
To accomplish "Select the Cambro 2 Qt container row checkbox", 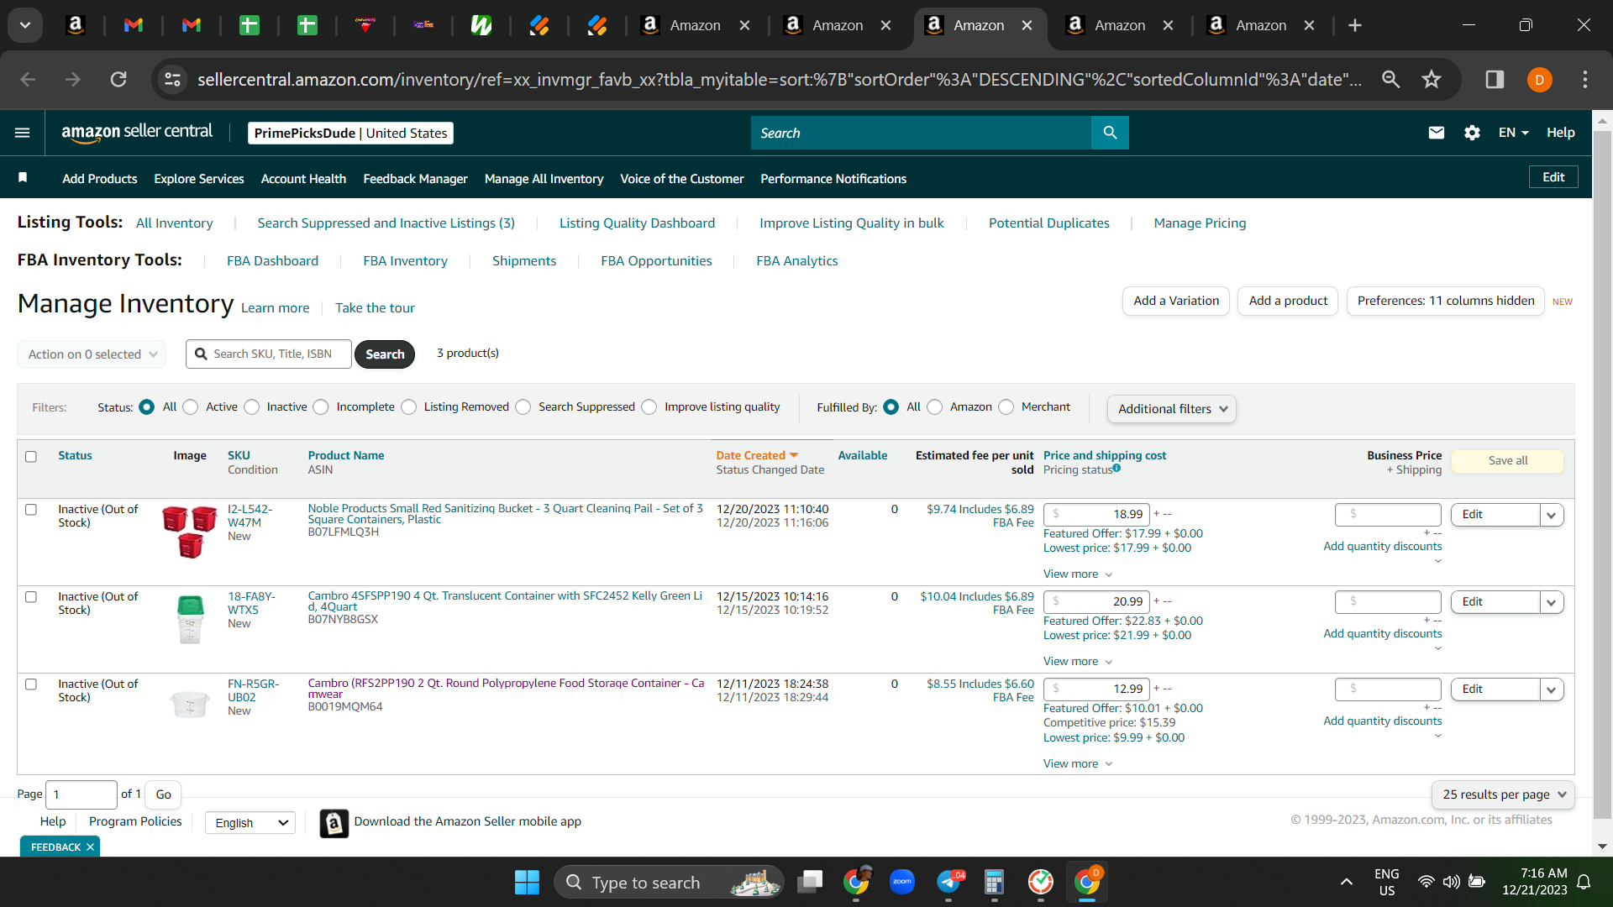I will tap(31, 684).
